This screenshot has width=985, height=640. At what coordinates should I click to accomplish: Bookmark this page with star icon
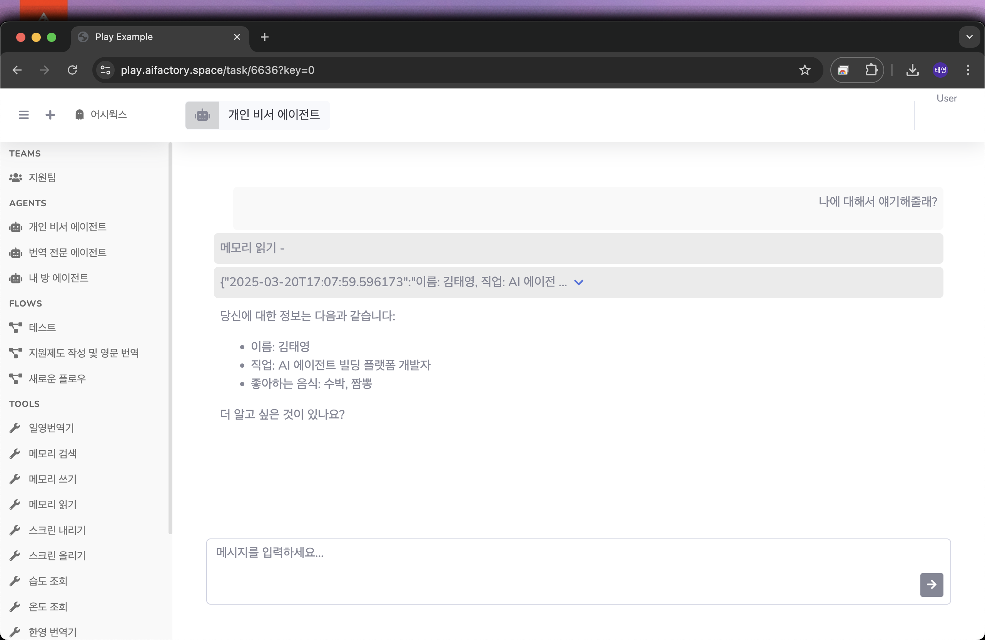(x=805, y=70)
